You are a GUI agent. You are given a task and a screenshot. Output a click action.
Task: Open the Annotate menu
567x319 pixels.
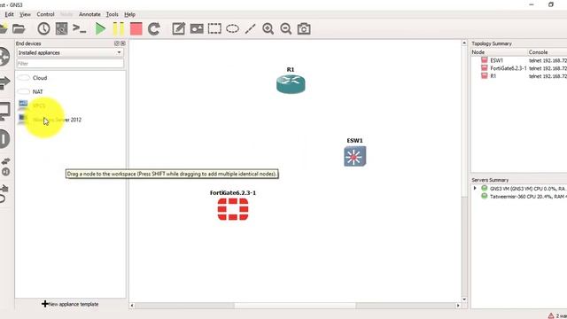point(89,14)
